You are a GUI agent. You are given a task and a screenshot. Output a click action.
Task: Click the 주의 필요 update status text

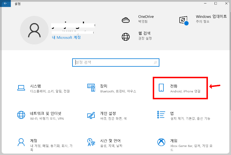click(x=203, y=21)
